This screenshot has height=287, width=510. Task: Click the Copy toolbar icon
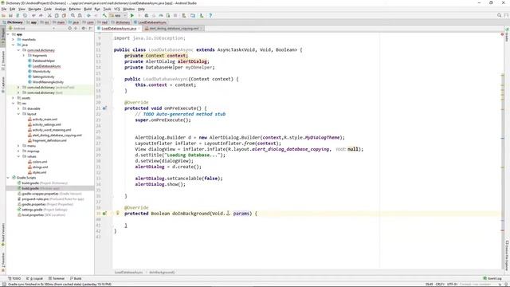[x=57, y=15]
